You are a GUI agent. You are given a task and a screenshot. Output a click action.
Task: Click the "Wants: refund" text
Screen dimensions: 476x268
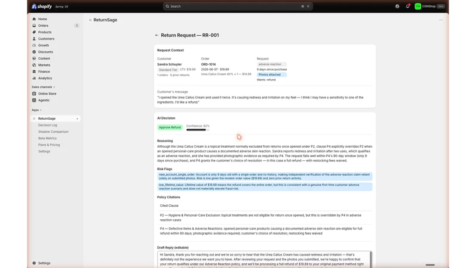point(266,80)
